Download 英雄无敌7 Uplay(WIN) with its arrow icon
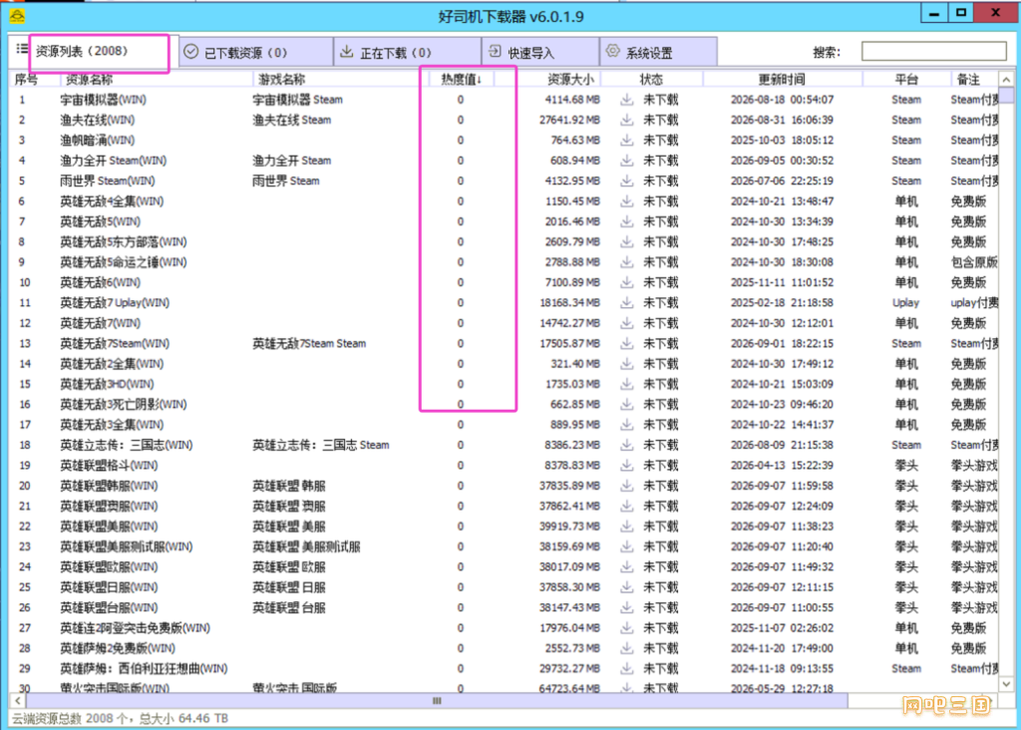The image size is (1021, 730). [626, 303]
